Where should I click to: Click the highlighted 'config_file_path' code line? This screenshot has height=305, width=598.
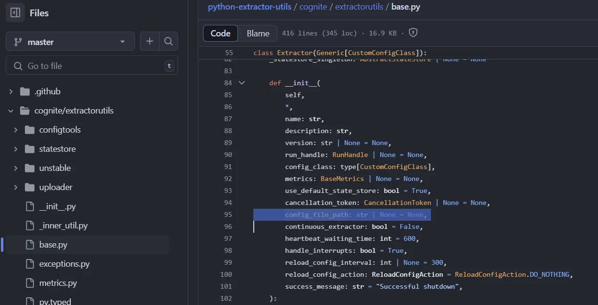(356, 215)
